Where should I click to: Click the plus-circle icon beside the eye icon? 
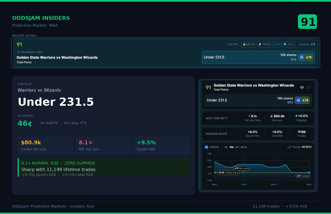[x=309, y=87]
